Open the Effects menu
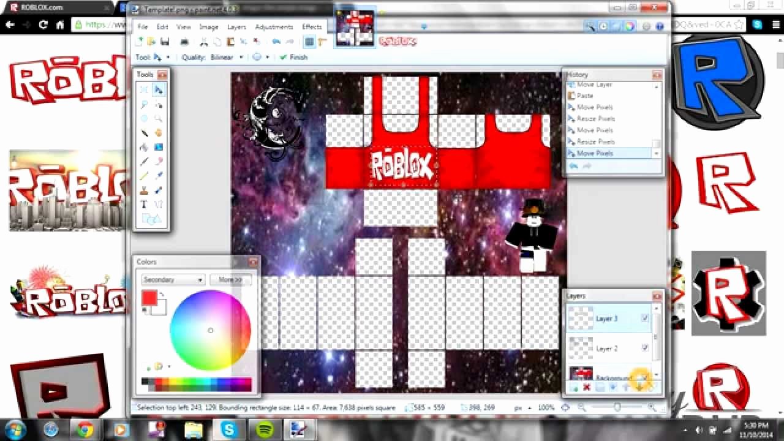The height and width of the screenshot is (441, 784). [x=312, y=27]
